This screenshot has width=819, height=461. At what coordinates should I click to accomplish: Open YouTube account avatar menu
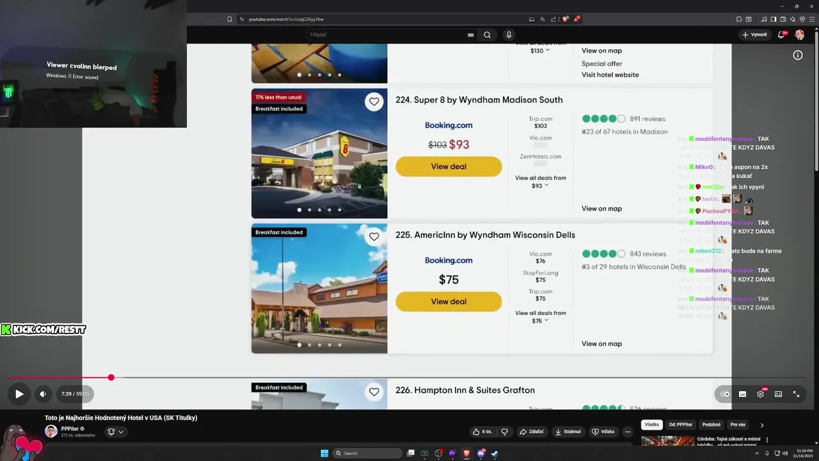click(x=799, y=35)
